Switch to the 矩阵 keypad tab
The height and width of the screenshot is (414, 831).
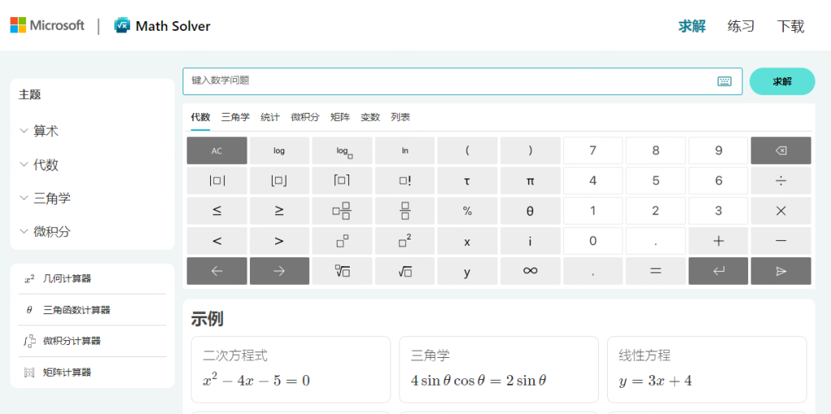[340, 118]
